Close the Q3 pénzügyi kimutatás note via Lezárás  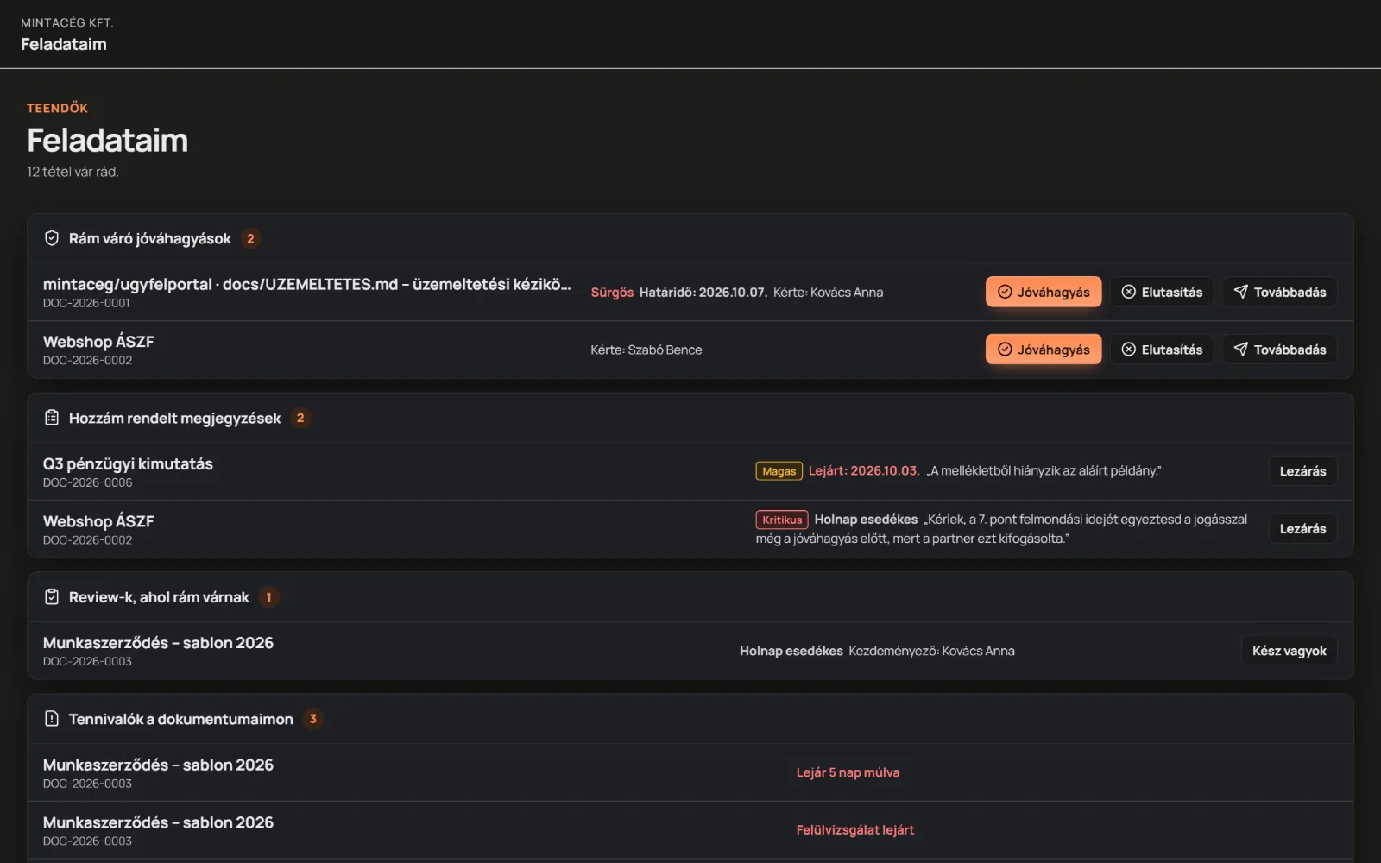pyautogui.click(x=1302, y=471)
